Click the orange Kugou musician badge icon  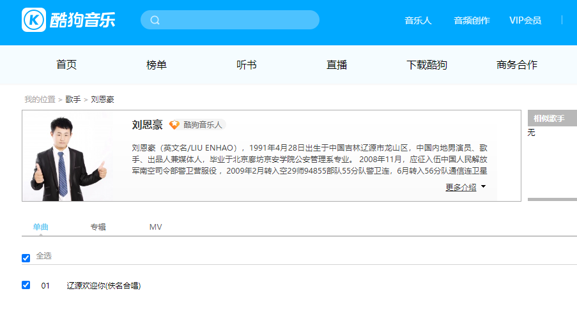(x=174, y=125)
